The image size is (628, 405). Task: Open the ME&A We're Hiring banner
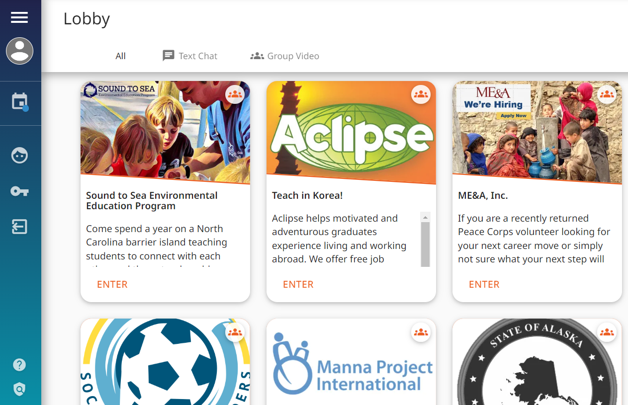coord(537,132)
